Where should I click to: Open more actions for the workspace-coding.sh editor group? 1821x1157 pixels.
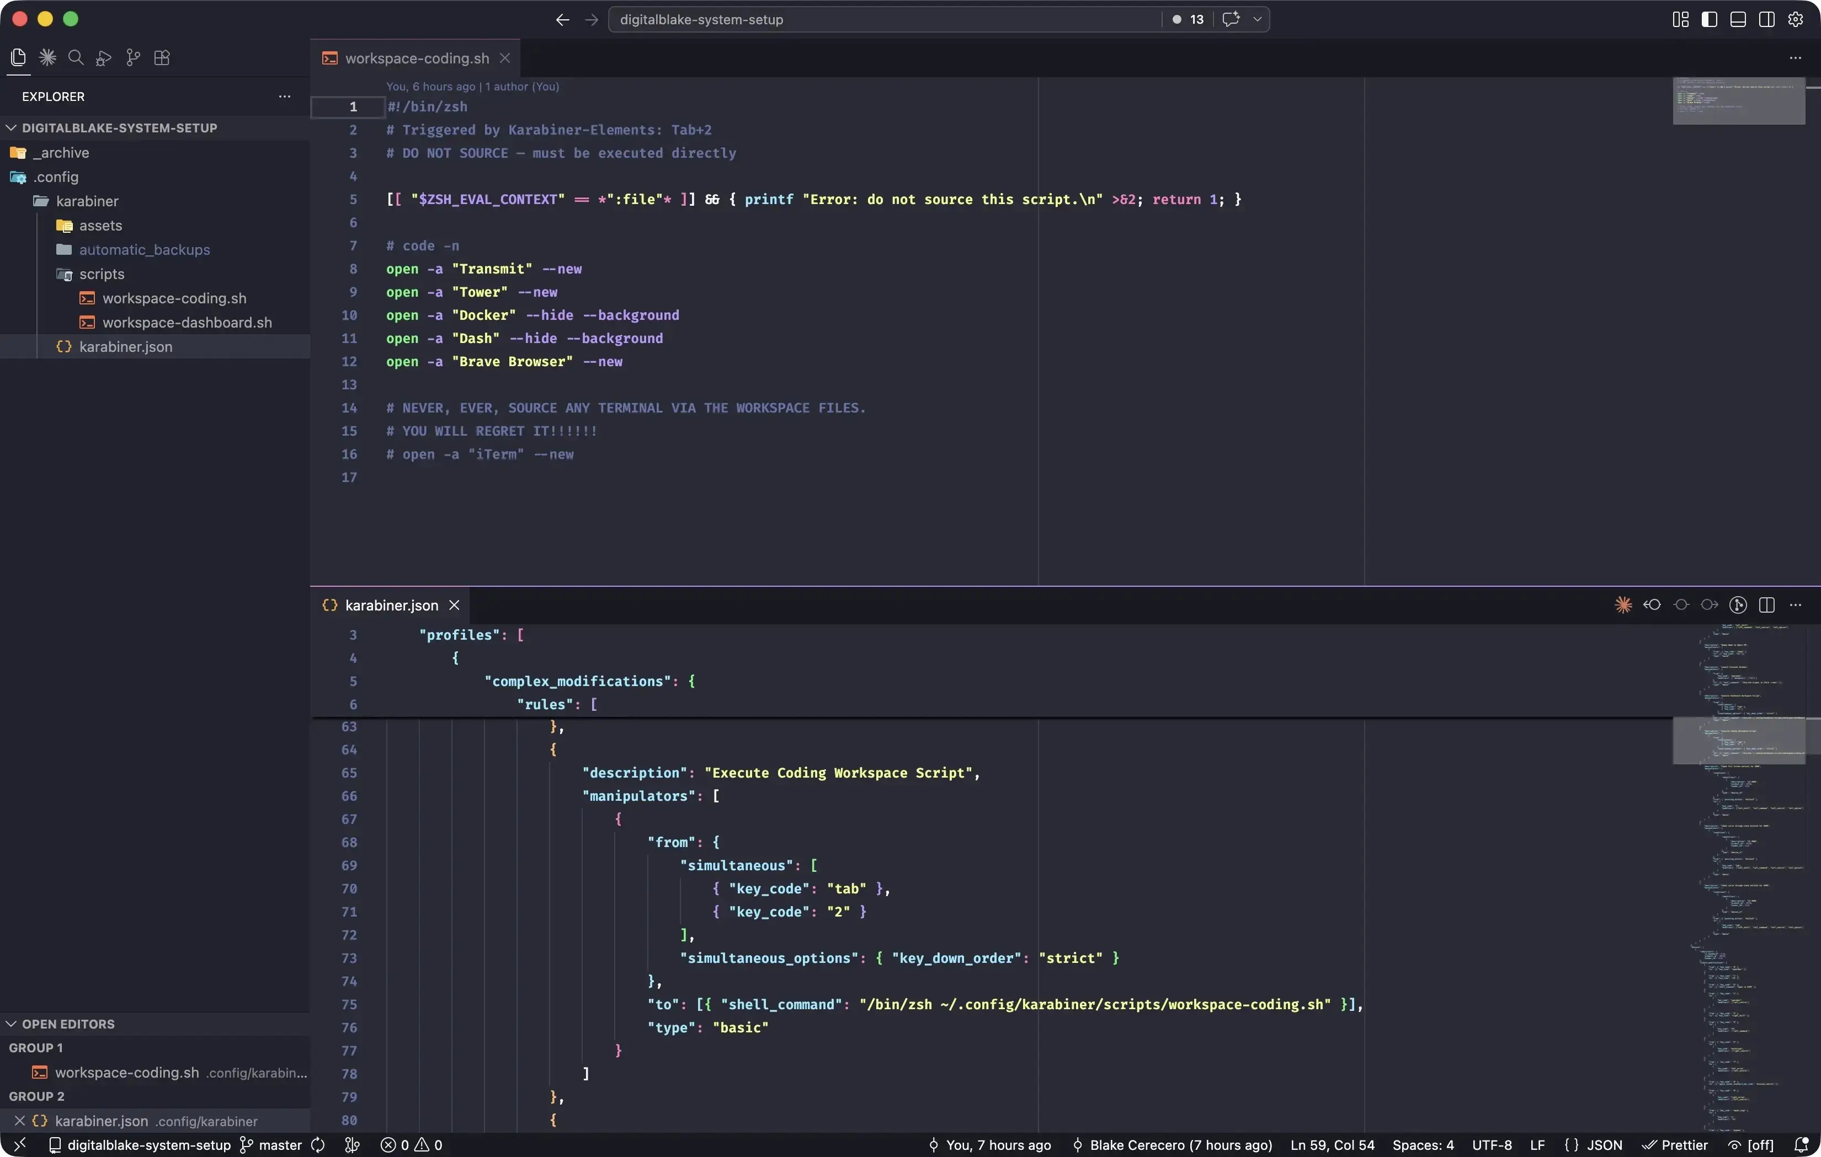(1795, 58)
